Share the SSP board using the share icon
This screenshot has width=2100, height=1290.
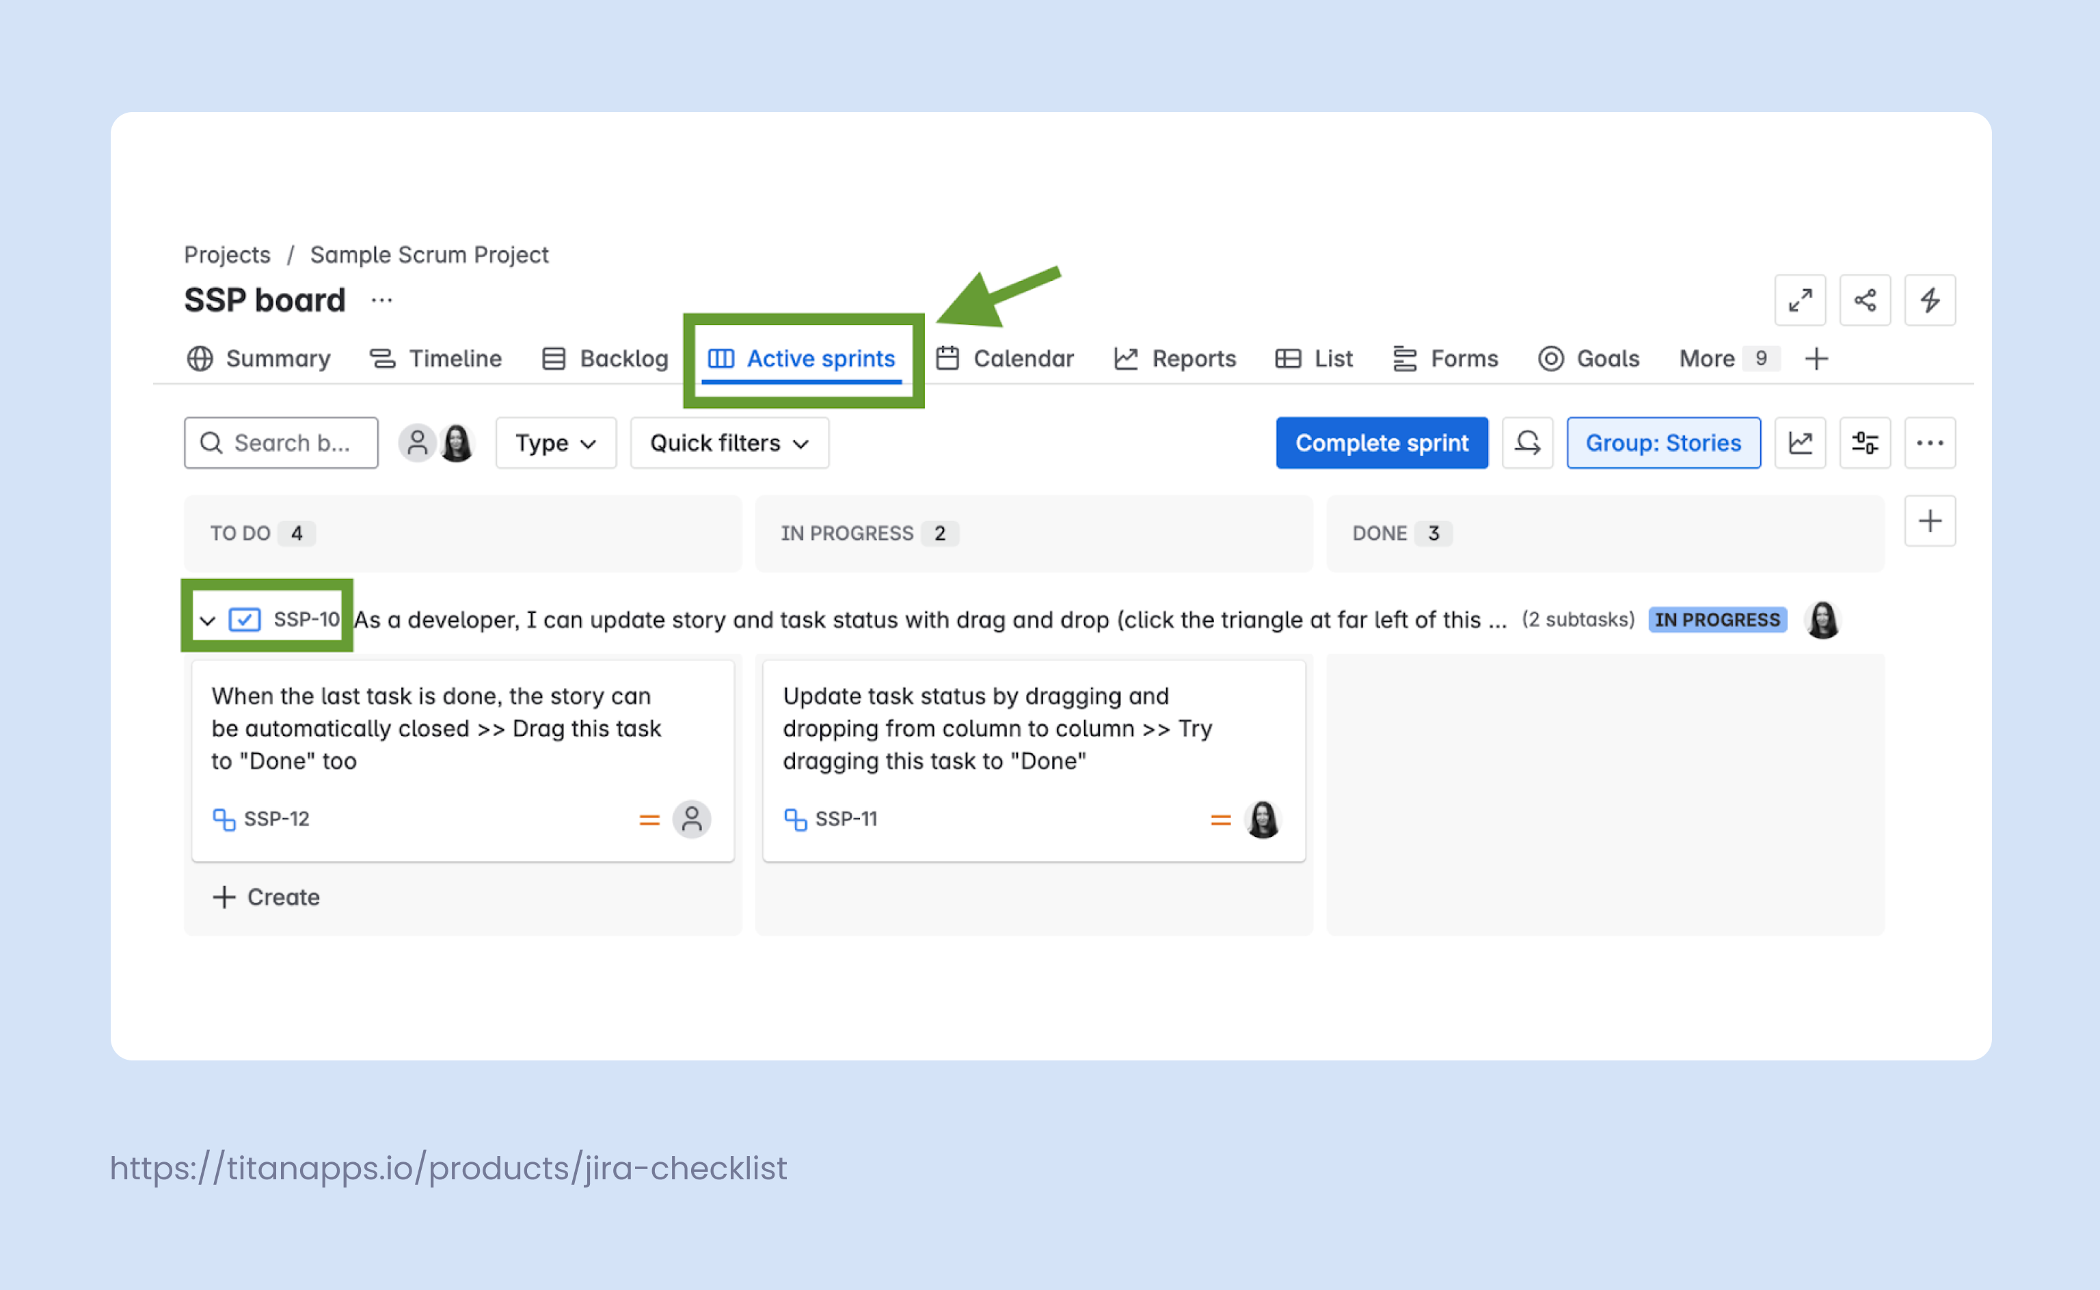(x=1866, y=301)
